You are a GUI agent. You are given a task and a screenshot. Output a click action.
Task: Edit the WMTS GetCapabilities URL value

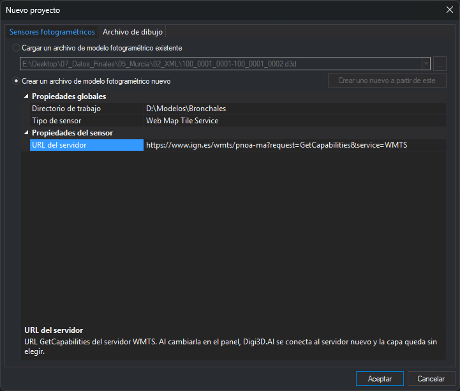pyautogui.click(x=295, y=145)
